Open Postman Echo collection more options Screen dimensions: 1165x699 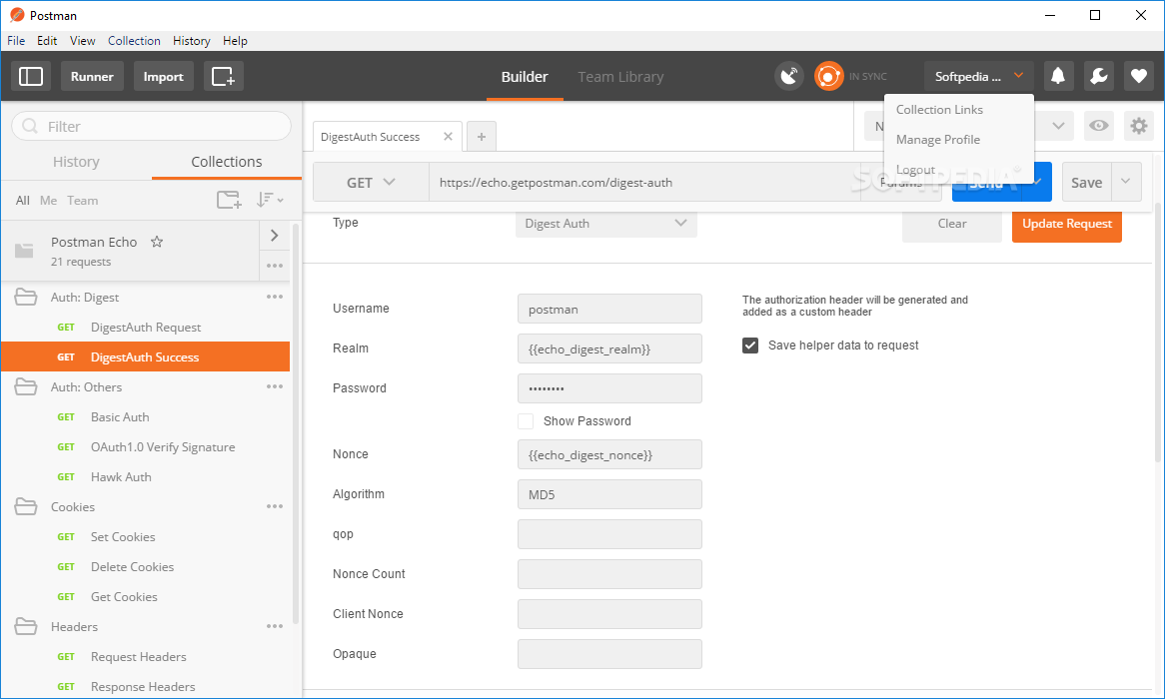pos(274,266)
